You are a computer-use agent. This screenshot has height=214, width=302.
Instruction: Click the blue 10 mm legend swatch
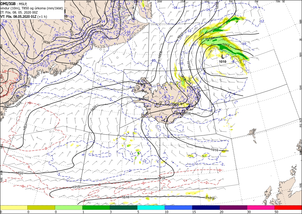coord(178,208)
